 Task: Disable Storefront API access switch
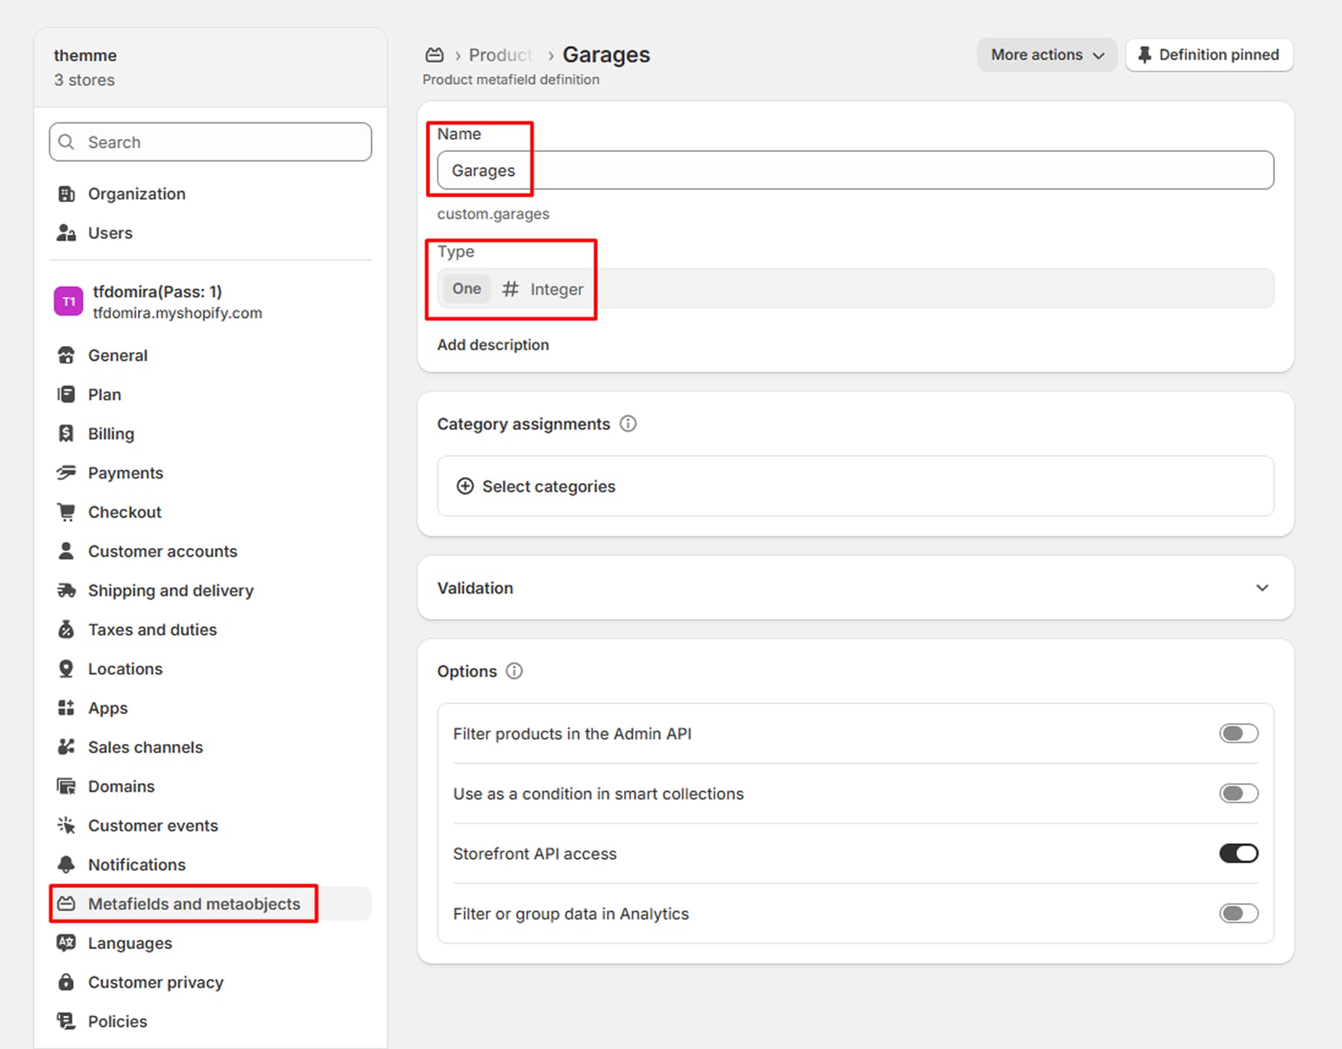[x=1238, y=853]
